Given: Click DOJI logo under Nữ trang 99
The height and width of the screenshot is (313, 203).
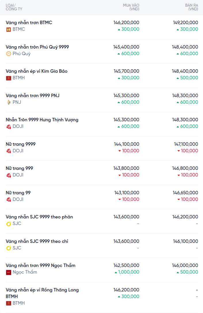Looking at the screenshot, I should 9,199.
